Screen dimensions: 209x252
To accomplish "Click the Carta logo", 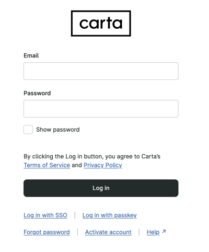I will point(101,24).
